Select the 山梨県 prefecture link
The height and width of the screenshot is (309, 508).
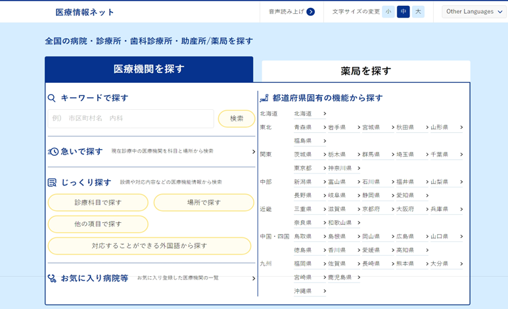tap(446, 182)
